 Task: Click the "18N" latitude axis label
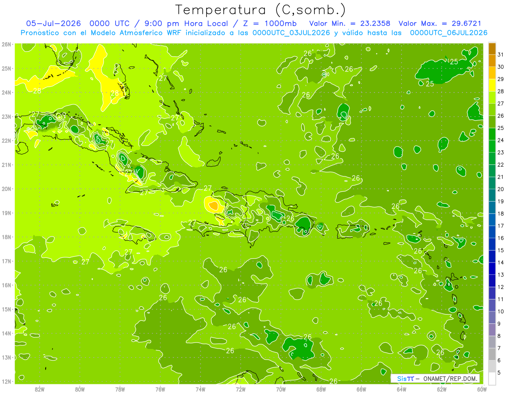6,237
